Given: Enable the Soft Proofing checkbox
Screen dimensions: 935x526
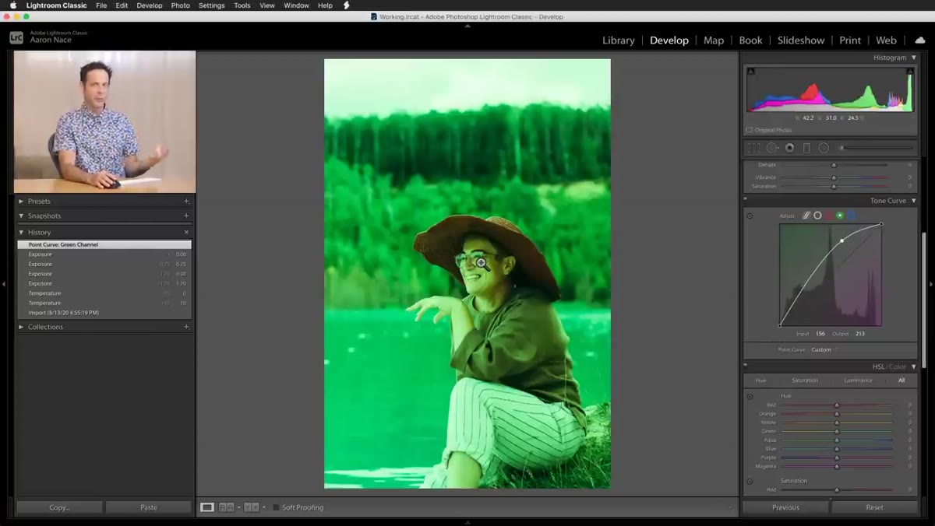Looking at the screenshot, I should tap(276, 507).
